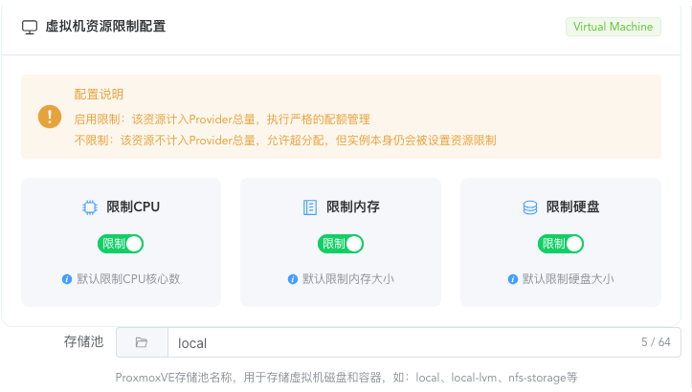692x392 pixels.
Task: Click the orange warning exclamation icon
Action: (x=49, y=117)
